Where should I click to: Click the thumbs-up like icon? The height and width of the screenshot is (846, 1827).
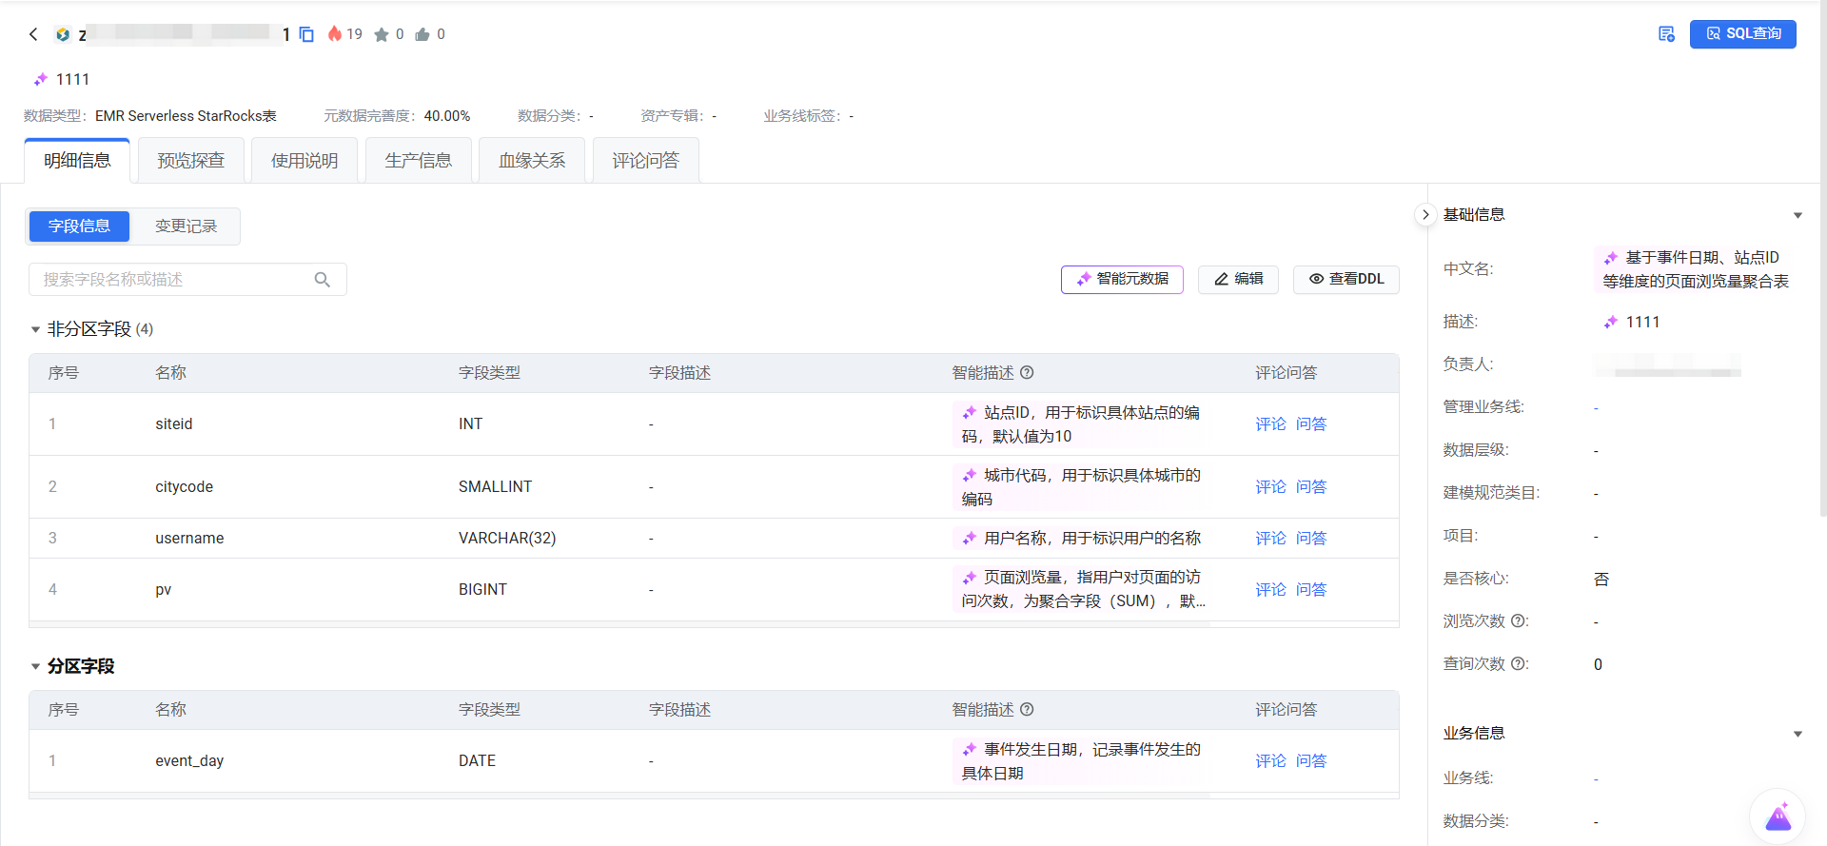(x=422, y=34)
